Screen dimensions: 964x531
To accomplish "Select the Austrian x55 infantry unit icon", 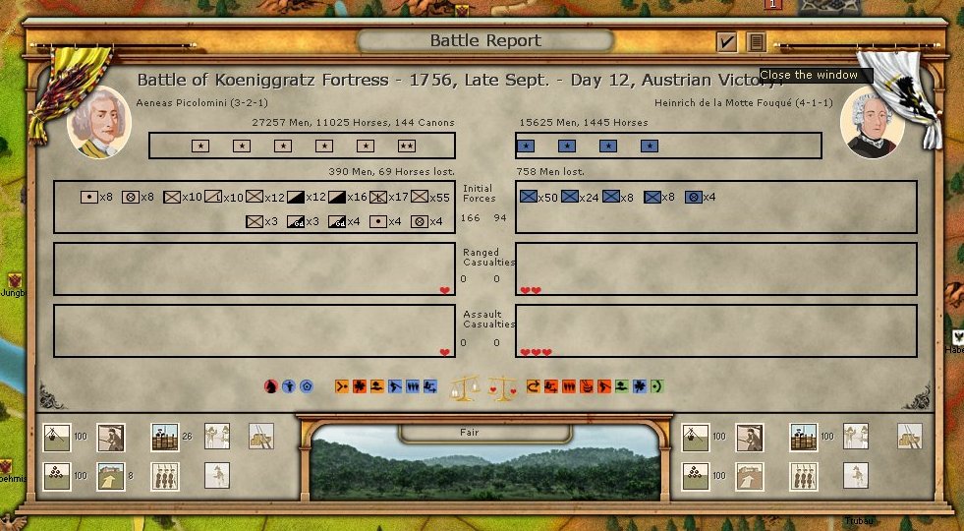I will (x=419, y=197).
